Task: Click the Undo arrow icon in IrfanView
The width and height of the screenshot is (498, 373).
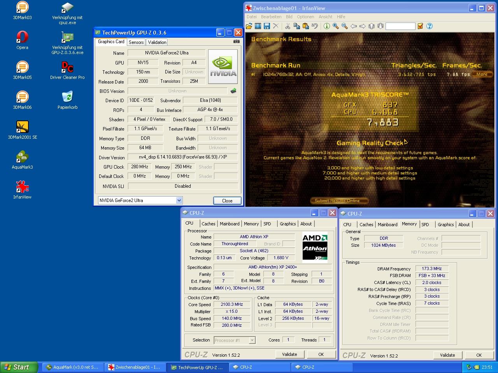Action: point(314,26)
